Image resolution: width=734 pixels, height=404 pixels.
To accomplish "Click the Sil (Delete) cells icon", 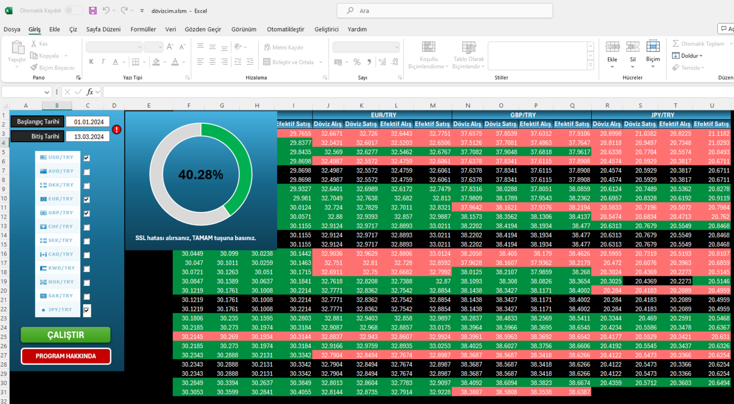I will [633, 47].
